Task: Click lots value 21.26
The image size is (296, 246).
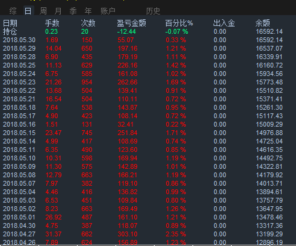Action: (54, 82)
